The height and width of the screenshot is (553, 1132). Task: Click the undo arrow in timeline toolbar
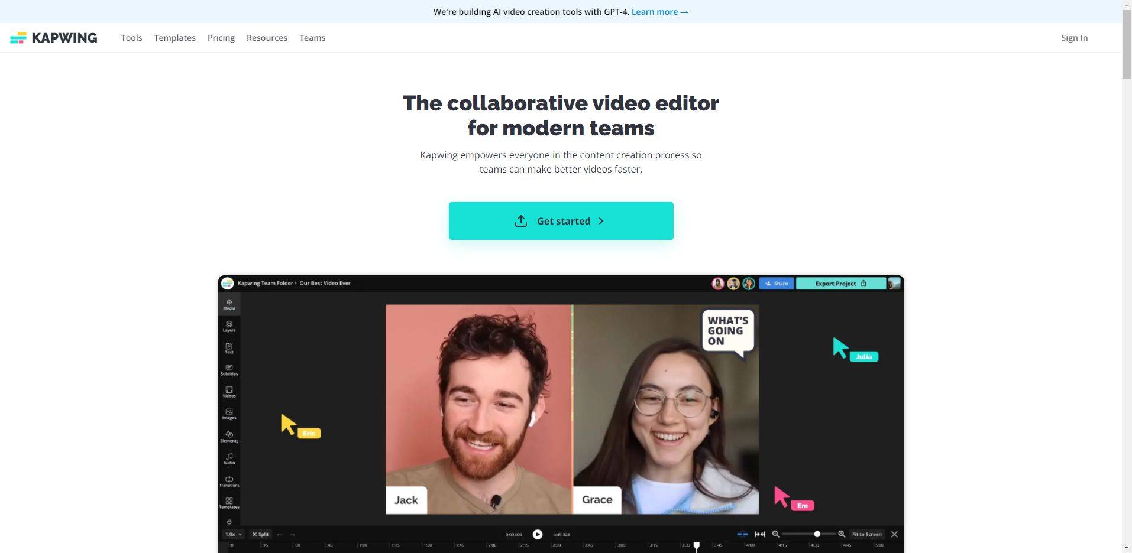tap(279, 534)
